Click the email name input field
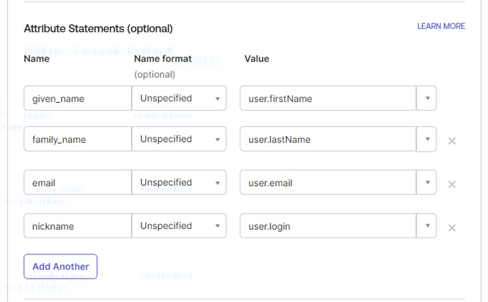The width and height of the screenshot is (488, 302). coord(77,183)
